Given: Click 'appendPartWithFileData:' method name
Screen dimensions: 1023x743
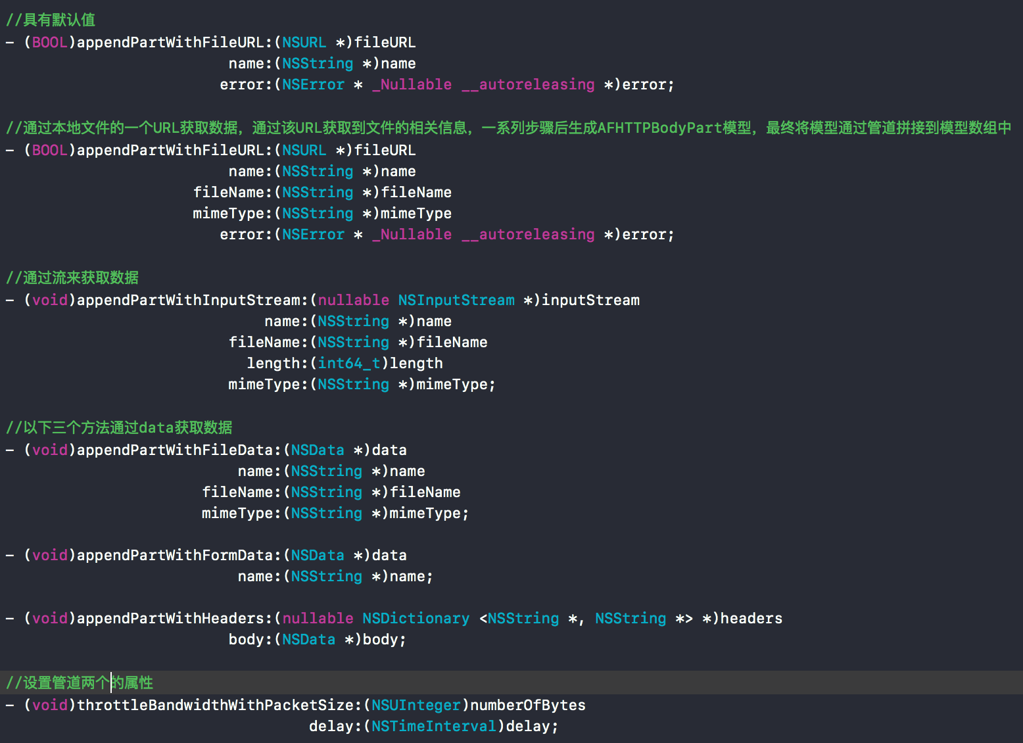Looking at the screenshot, I should coord(179,450).
